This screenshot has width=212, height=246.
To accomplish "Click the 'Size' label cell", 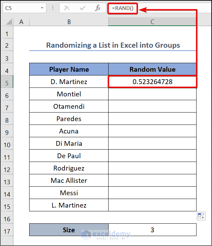I will (69, 230).
